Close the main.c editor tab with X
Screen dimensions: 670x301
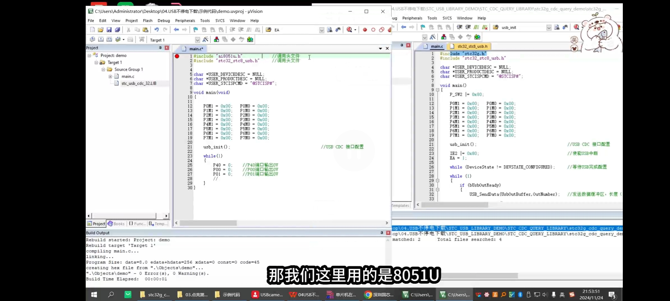pos(387,48)
